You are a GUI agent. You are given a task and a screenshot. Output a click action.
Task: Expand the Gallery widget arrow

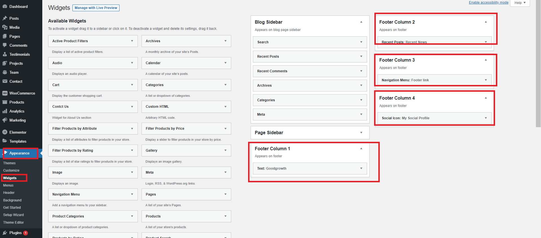pos(225,151)
